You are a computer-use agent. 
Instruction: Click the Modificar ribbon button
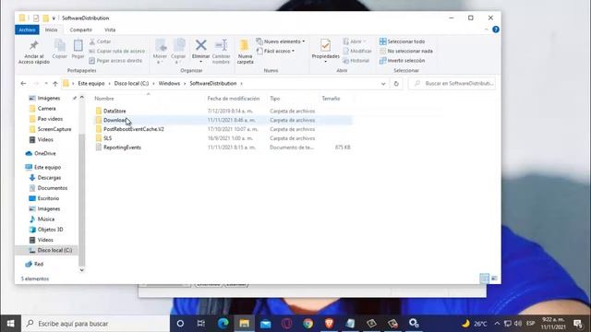pyautogui.click(x=357, y=51)
